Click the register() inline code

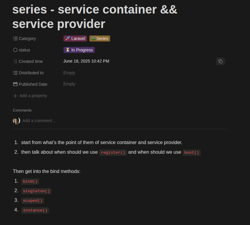tap(113, 153)
